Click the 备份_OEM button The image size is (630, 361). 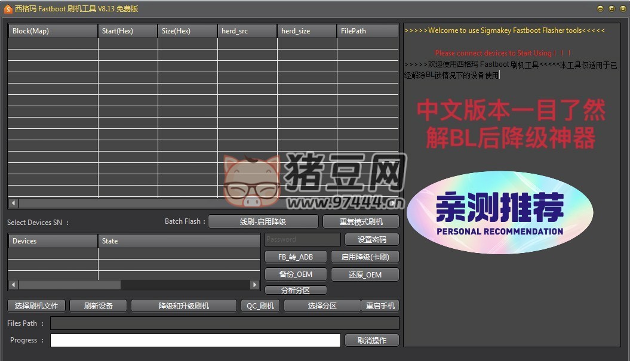coord(296,274)
